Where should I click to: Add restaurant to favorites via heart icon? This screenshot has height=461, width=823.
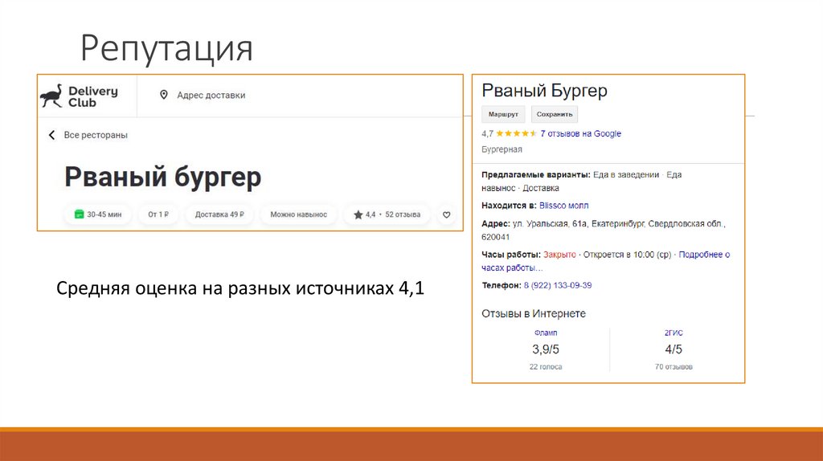[446, 214]
